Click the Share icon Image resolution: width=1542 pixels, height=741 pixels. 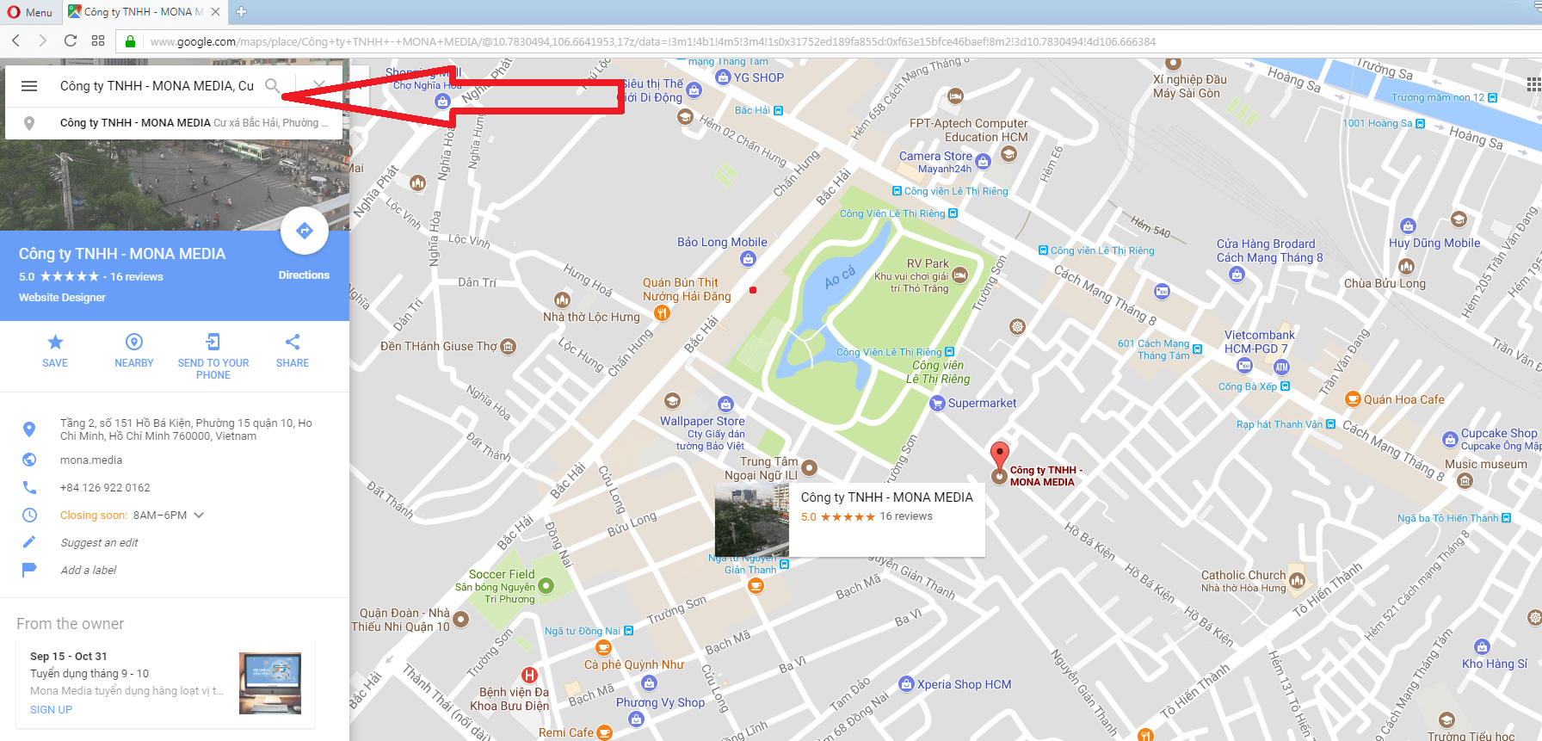[293, 342]
